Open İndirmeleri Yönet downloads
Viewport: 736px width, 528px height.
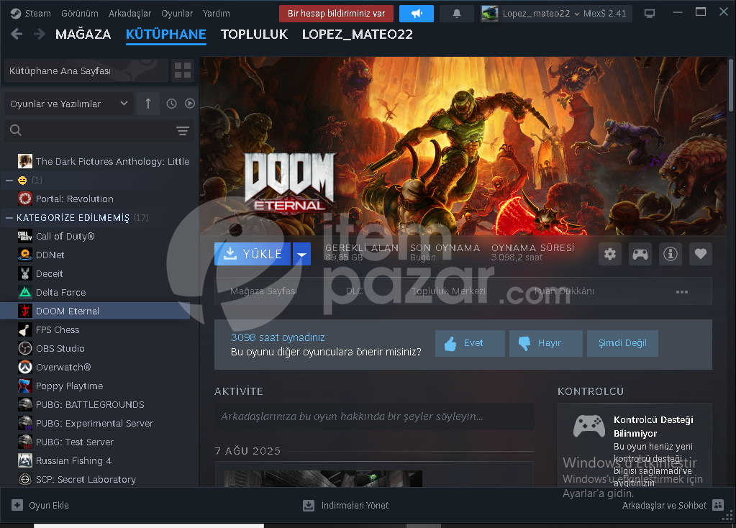coord(346,506)
